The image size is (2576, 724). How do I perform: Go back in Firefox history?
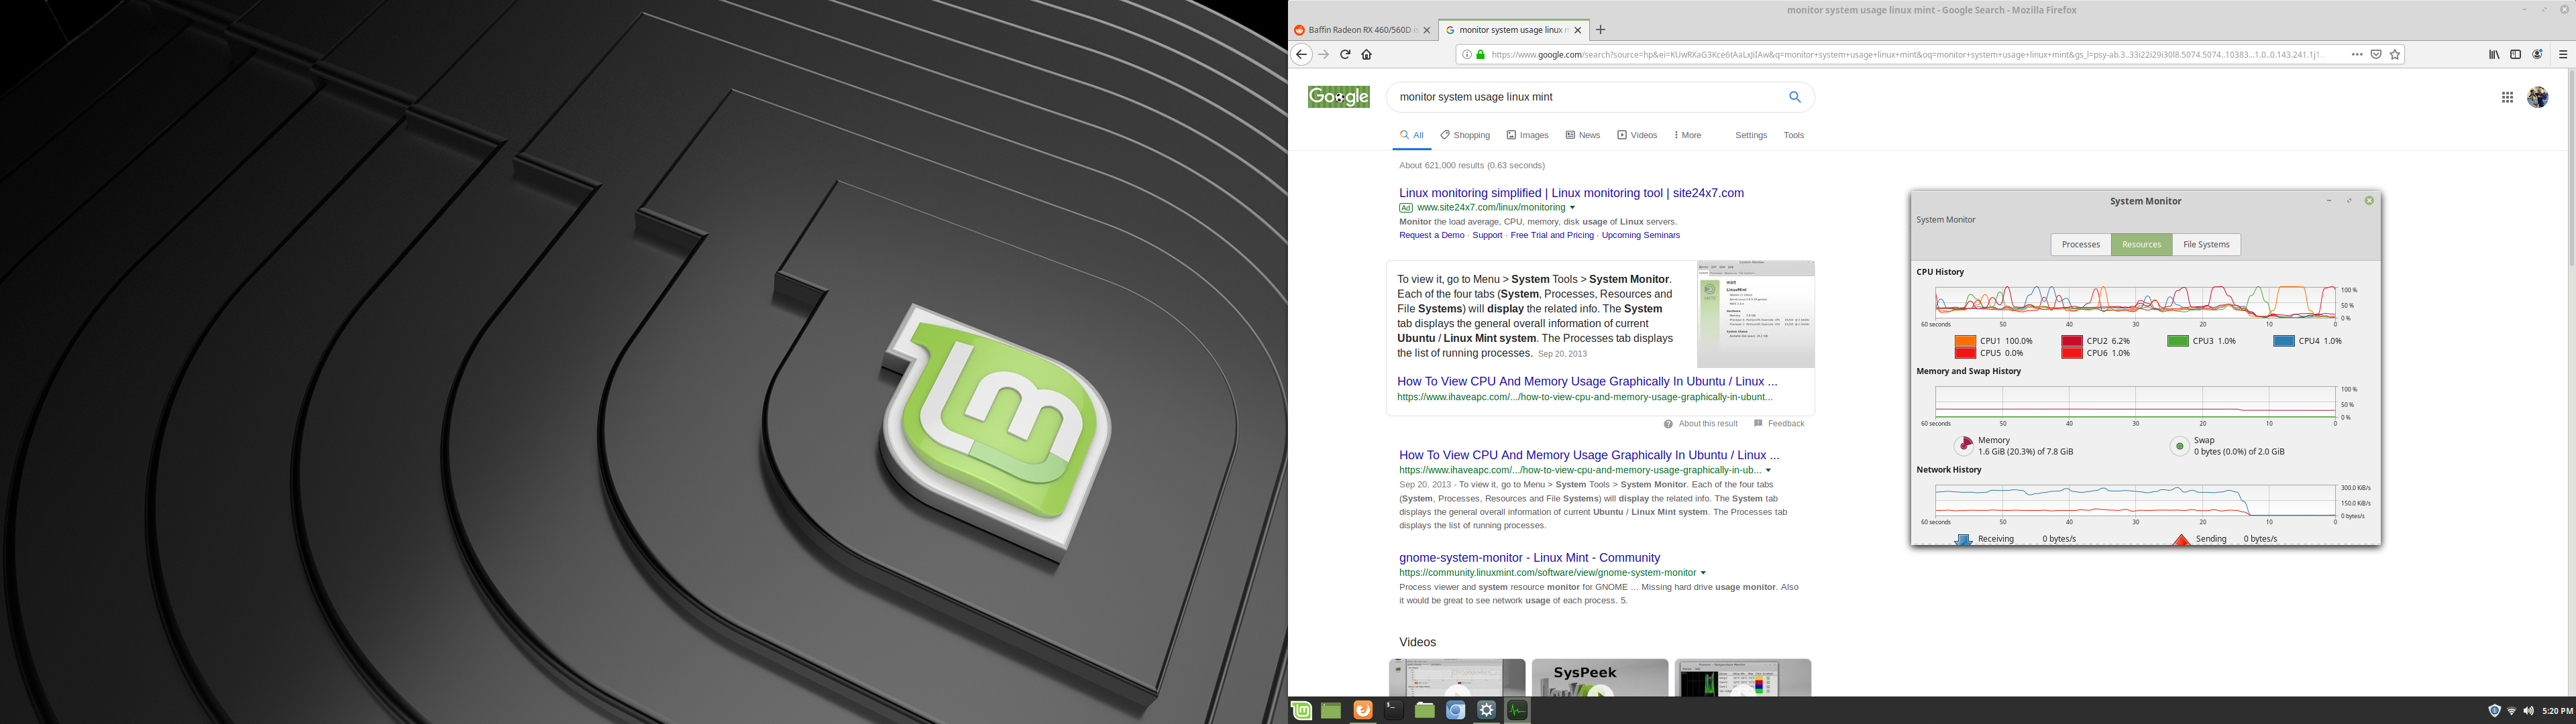coord(1301,55)
